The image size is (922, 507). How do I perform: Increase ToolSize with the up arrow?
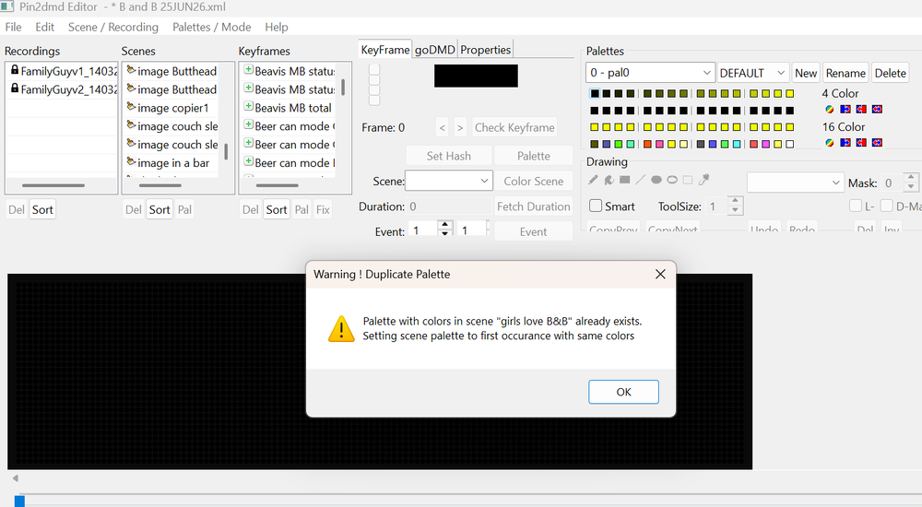pos(735,201)
